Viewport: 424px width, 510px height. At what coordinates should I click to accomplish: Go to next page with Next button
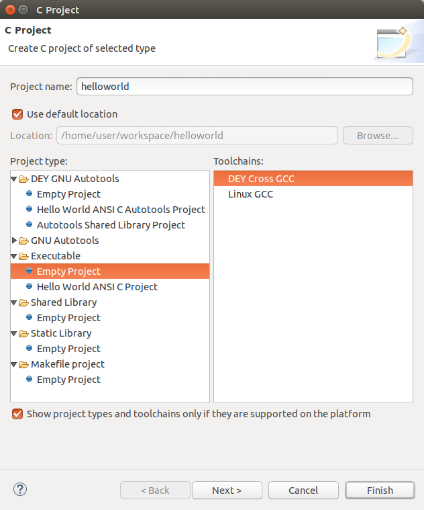click(x=227, y=491)
